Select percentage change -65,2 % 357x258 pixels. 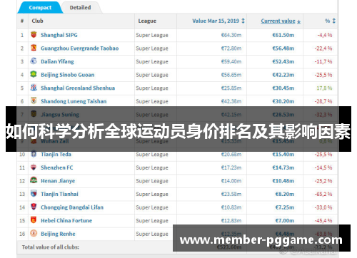pyautogui.click(x=323, y=195)
